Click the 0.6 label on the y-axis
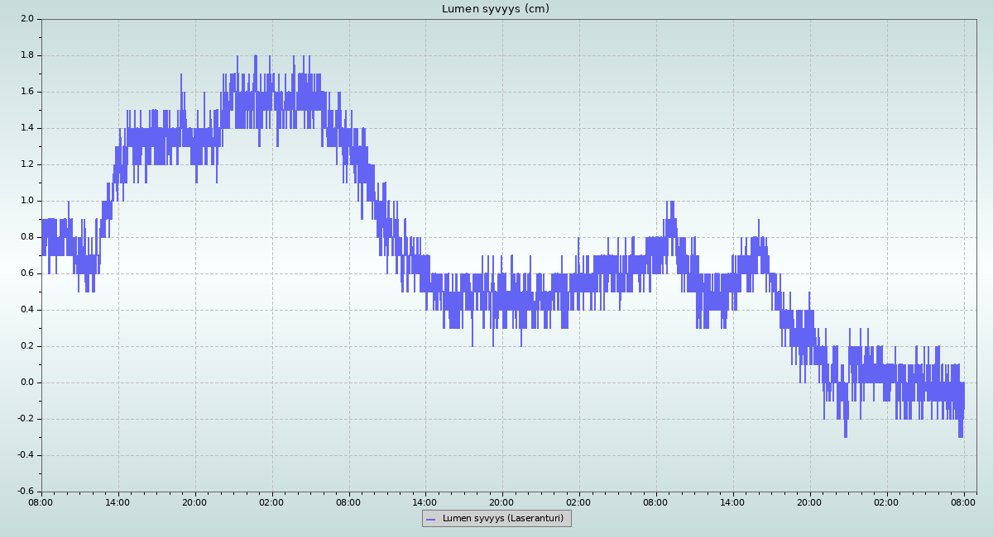Image resolution: width=993 pixels, height=537 pixels. 26,273
